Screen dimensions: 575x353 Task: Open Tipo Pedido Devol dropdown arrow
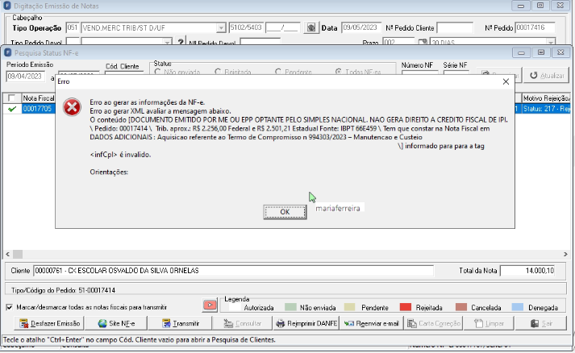point(167,43)
